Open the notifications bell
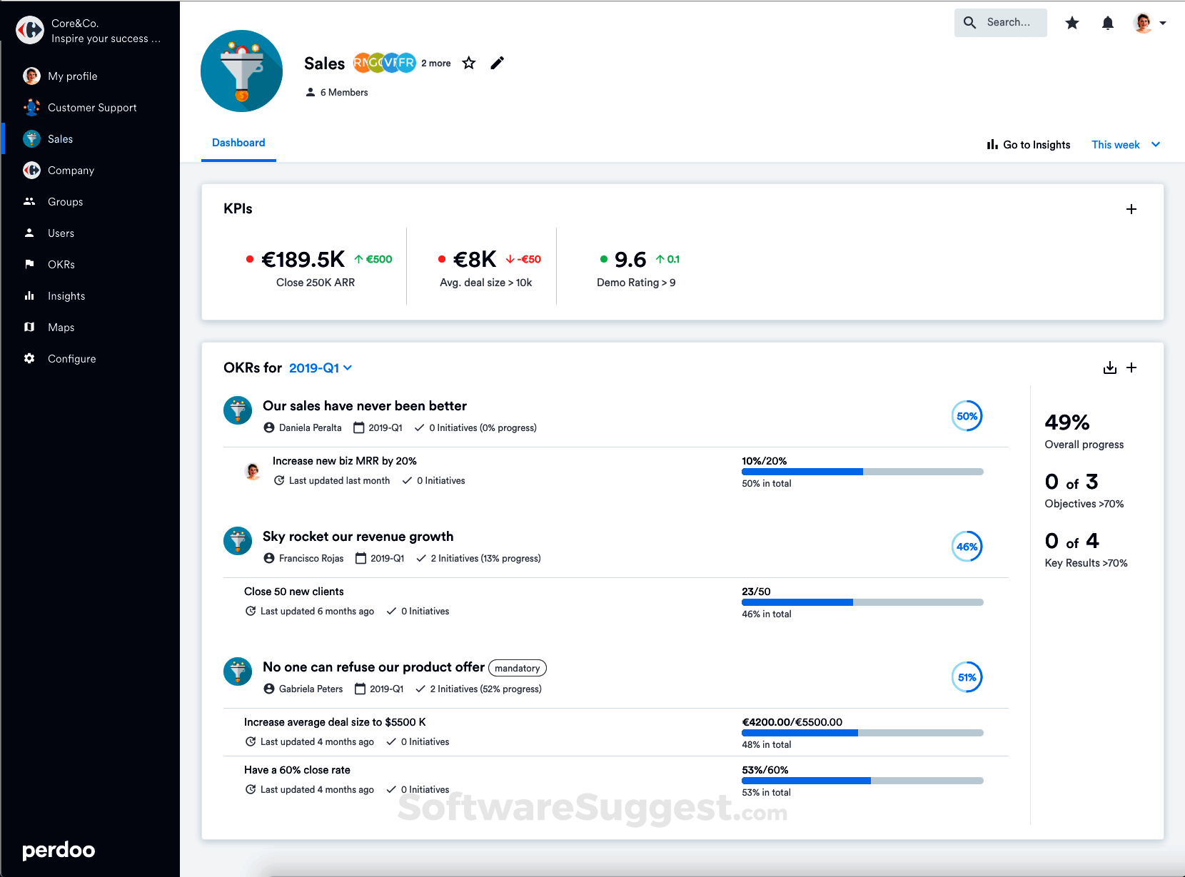 [1107, 23]
